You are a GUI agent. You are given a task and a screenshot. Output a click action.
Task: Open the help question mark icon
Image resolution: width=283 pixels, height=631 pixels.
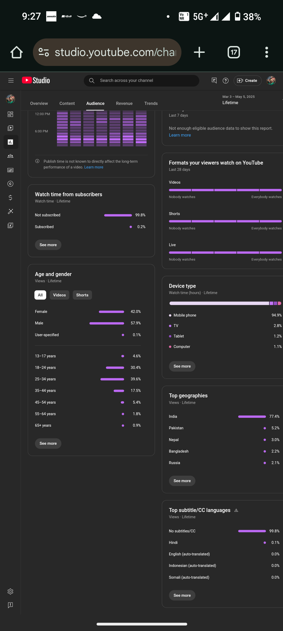tap(226, 81)
